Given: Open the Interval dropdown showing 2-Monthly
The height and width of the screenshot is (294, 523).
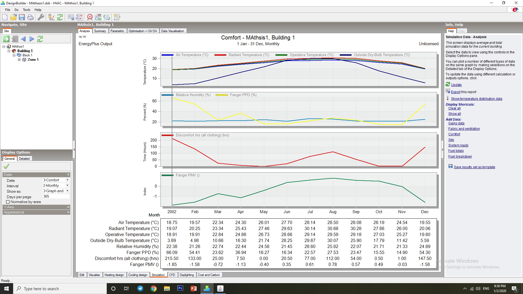Looking at the screenshot, I should tap(56, 185).
